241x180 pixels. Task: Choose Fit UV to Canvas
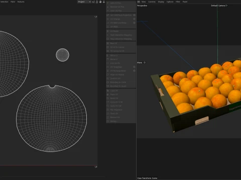(121, 47)
